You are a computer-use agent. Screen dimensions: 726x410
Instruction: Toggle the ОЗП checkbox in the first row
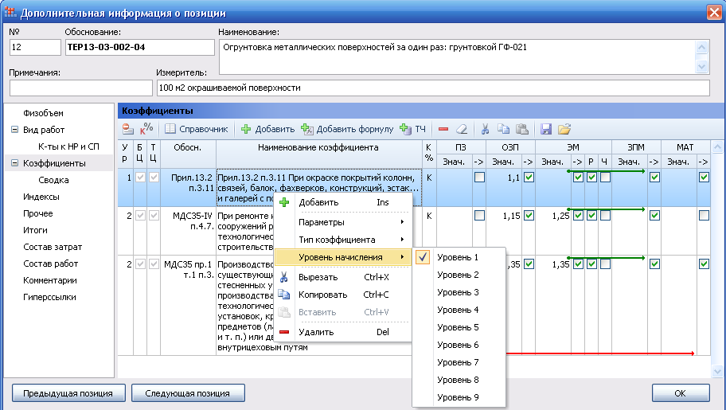(x=529, y=178)
